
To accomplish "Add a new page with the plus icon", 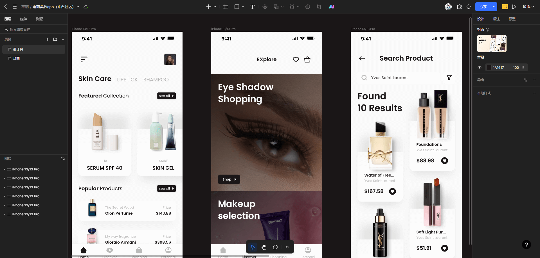I will 47,39.
